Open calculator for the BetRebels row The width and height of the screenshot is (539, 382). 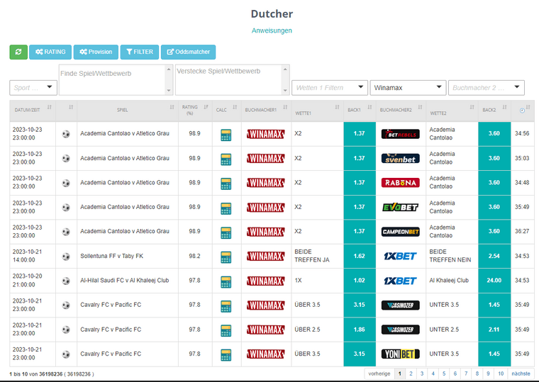click(226, 135)
